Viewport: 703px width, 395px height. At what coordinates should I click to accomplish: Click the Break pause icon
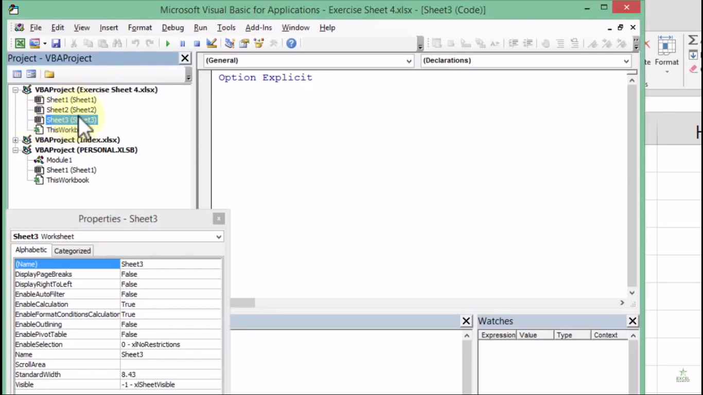(182, 43)
